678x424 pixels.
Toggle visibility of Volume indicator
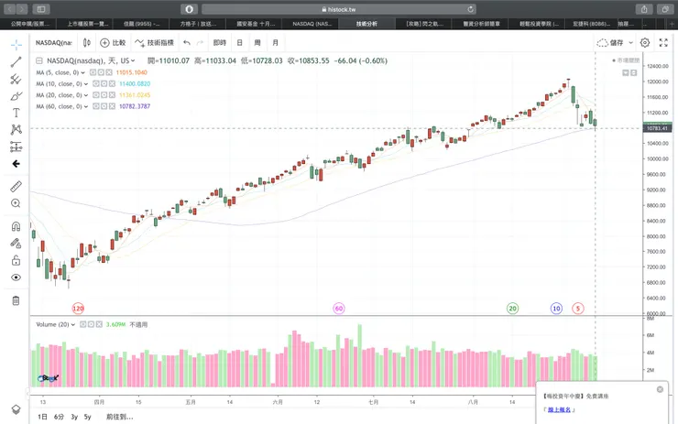82,324
